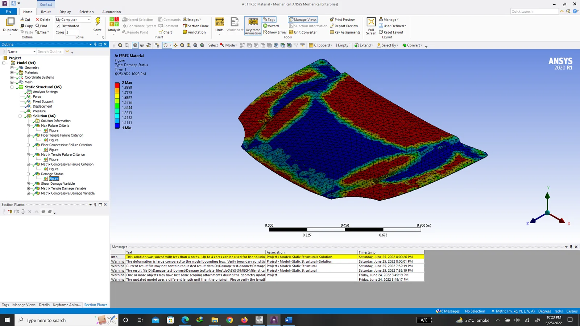Open the Tree dropdown in Outline group
Screen dimensions: 580x326
(42, 32)
